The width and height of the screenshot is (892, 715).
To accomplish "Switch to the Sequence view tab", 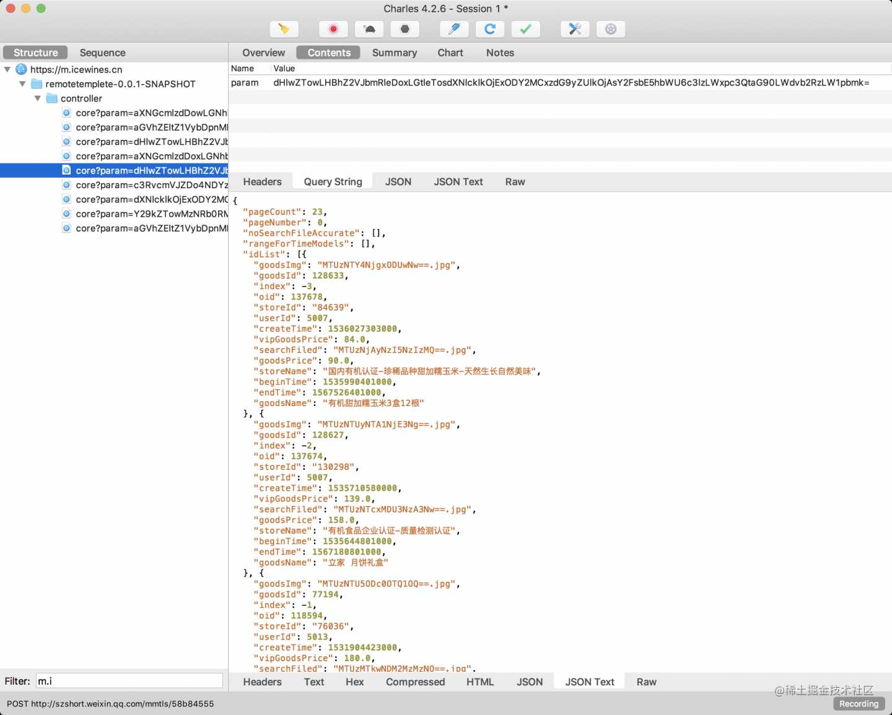I will point(102,53).
